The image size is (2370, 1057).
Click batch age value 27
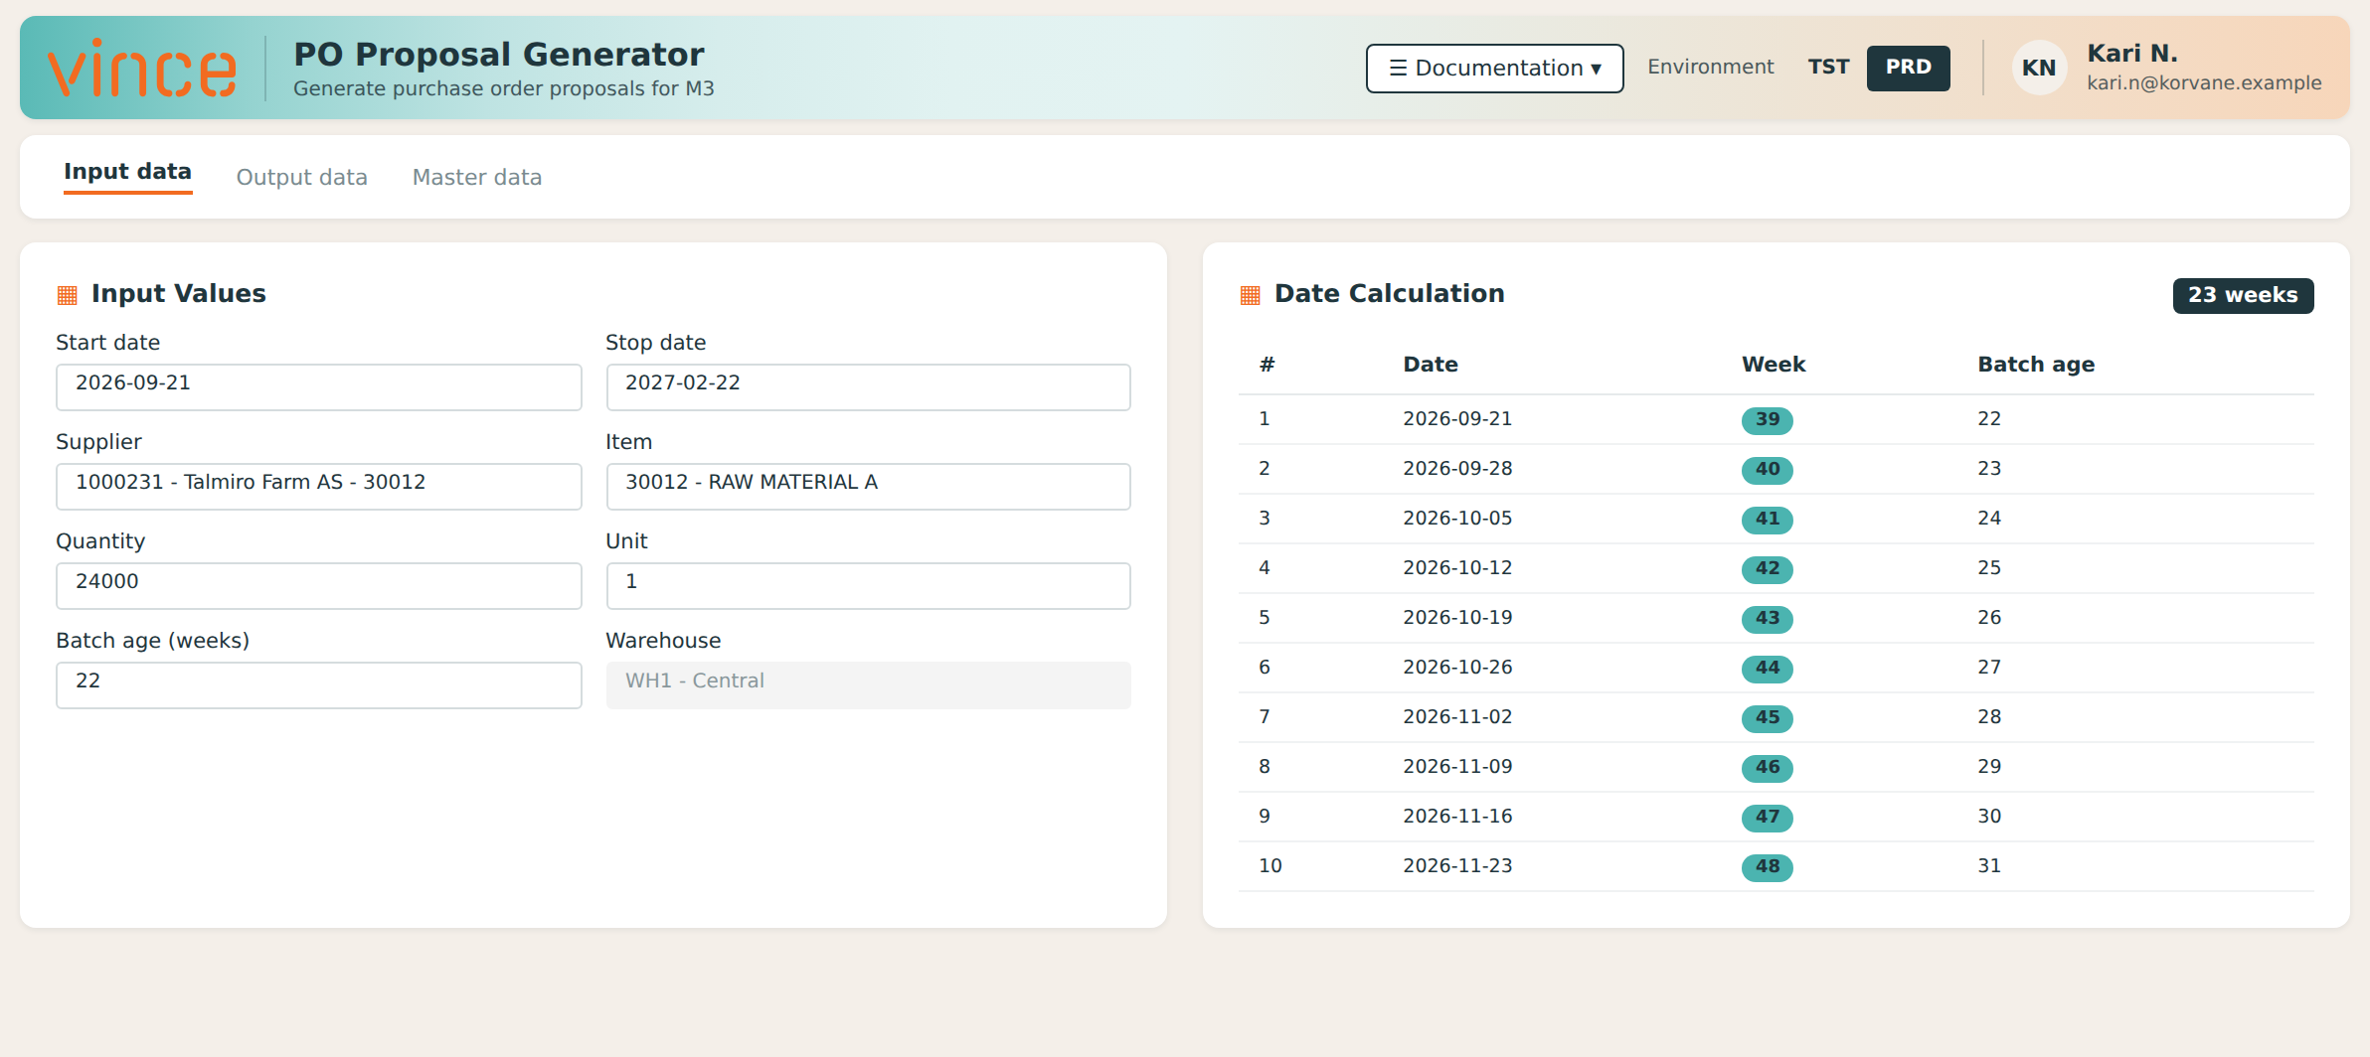1989,668
